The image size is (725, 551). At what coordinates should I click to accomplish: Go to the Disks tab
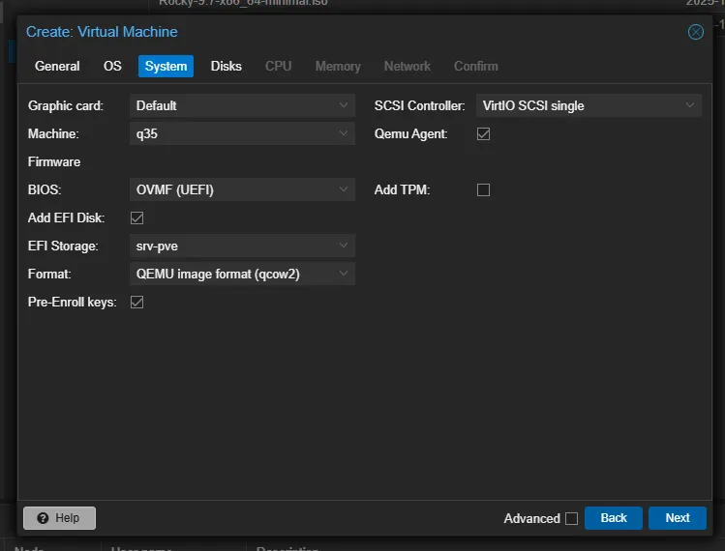coord(227,66)
